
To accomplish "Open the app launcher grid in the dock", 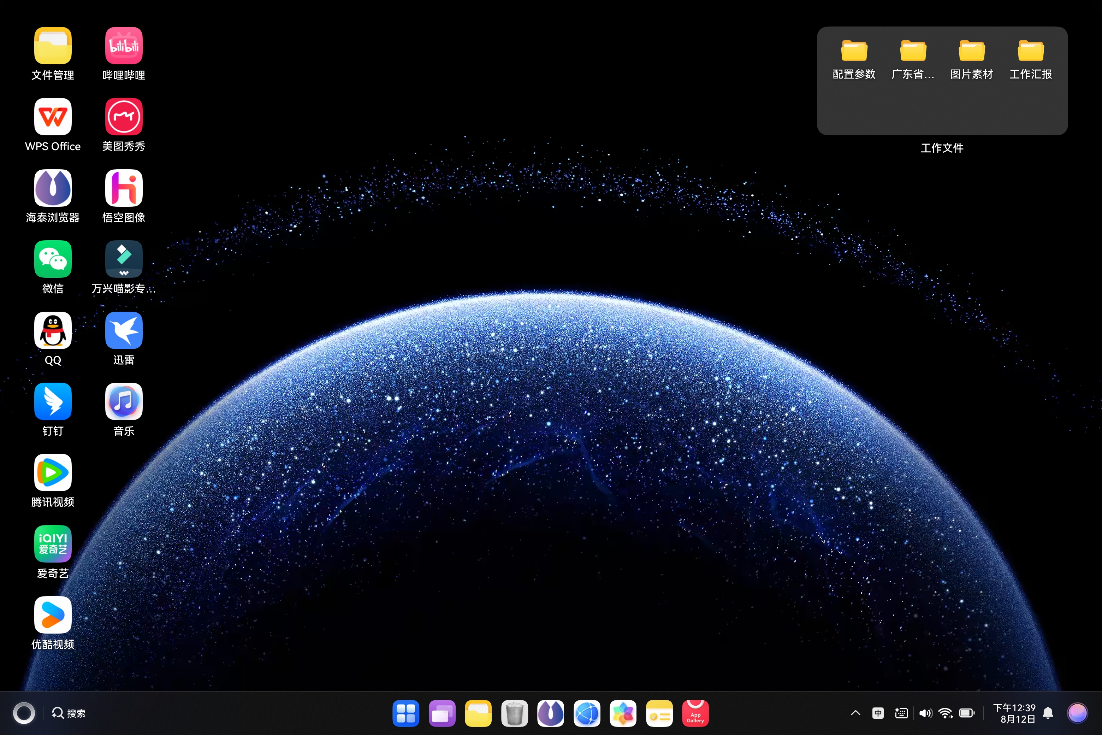I will (406, 713).
